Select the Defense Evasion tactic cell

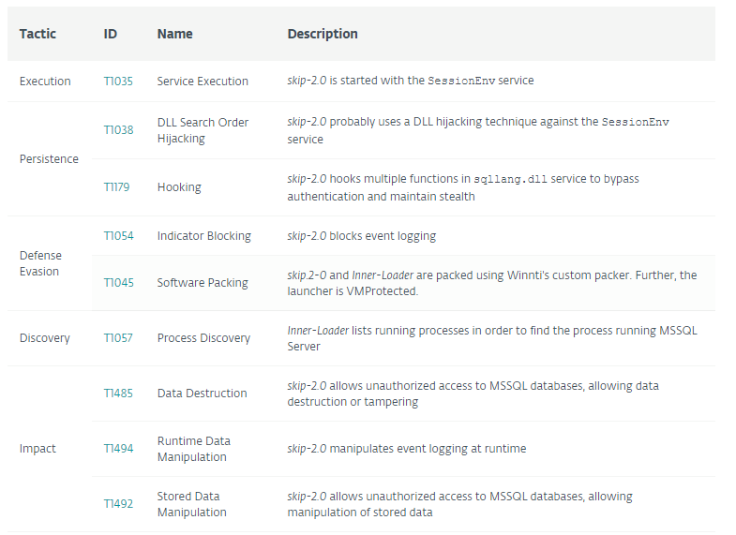click(x=40, y=263)
